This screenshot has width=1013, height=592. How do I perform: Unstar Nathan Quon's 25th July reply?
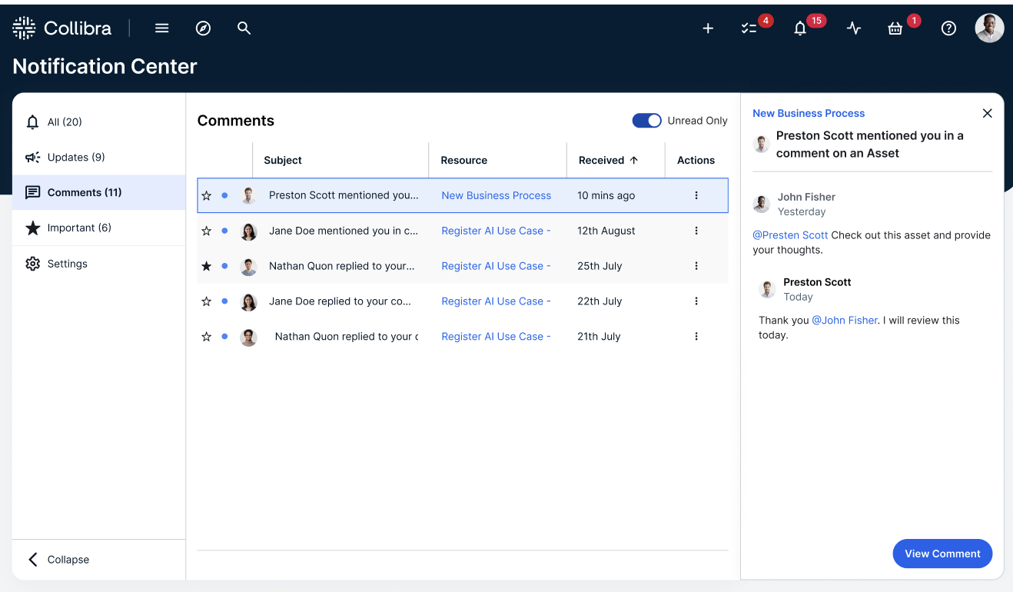click(206, 266)
